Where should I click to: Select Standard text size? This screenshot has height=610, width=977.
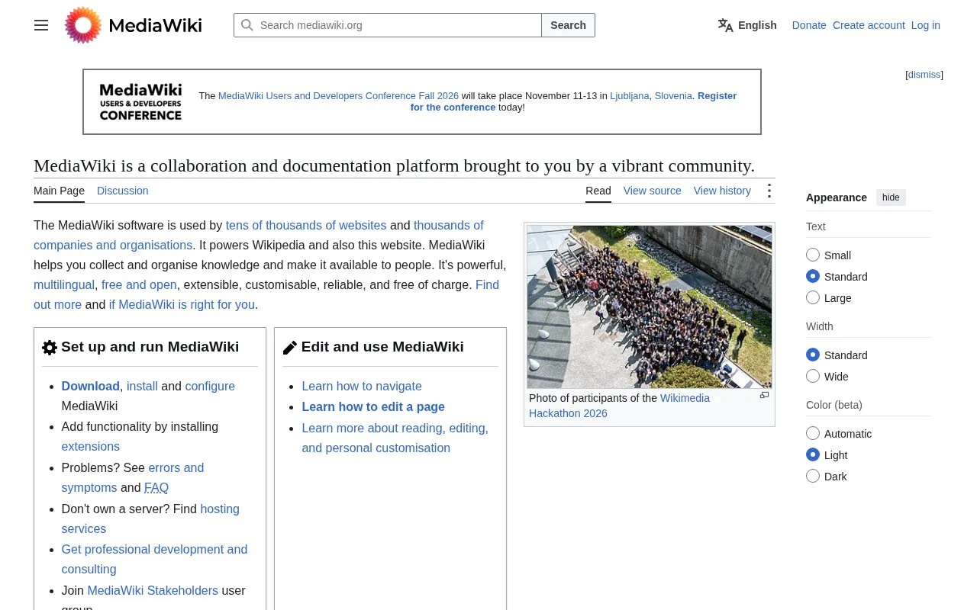813,276
